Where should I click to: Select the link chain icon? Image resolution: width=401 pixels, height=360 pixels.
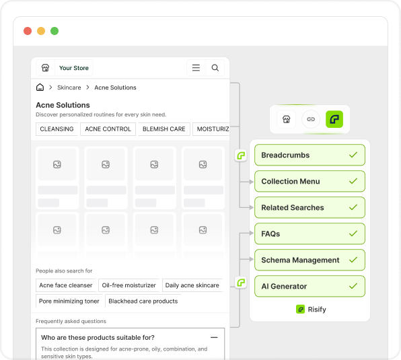click(x=311, y=119)
